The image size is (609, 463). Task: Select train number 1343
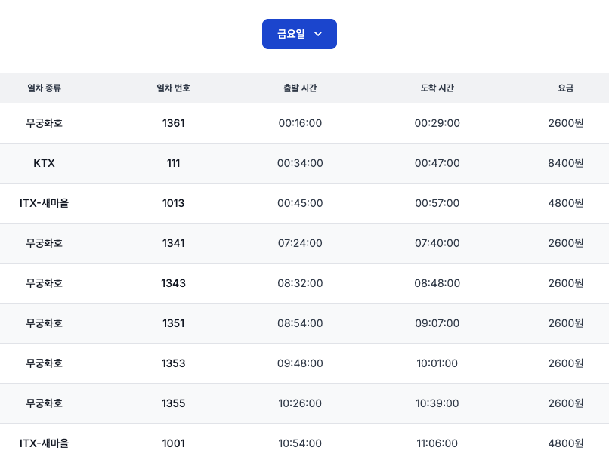pyautogui.click(x=174, y=283)
